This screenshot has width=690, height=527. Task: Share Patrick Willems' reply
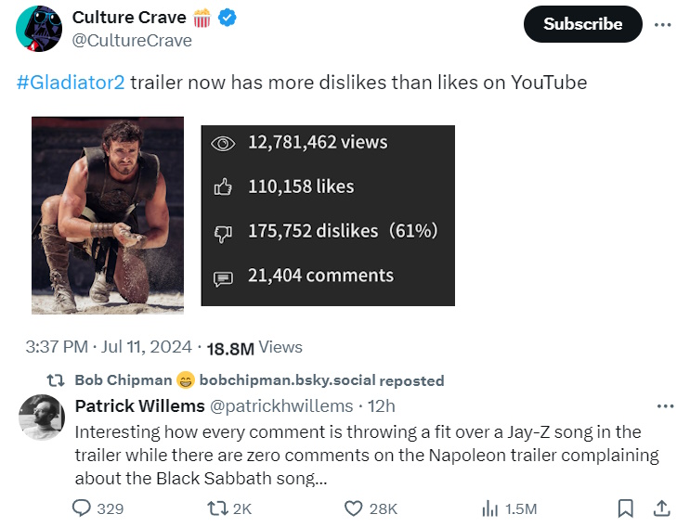click(x=662, y=508)
